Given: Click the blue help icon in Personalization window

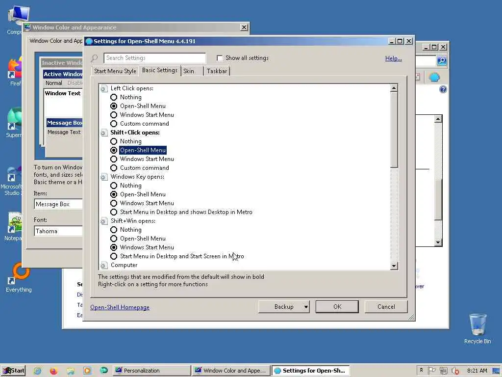Looking at the screenshot, I should pyautogui.click(x=443, y=89).
